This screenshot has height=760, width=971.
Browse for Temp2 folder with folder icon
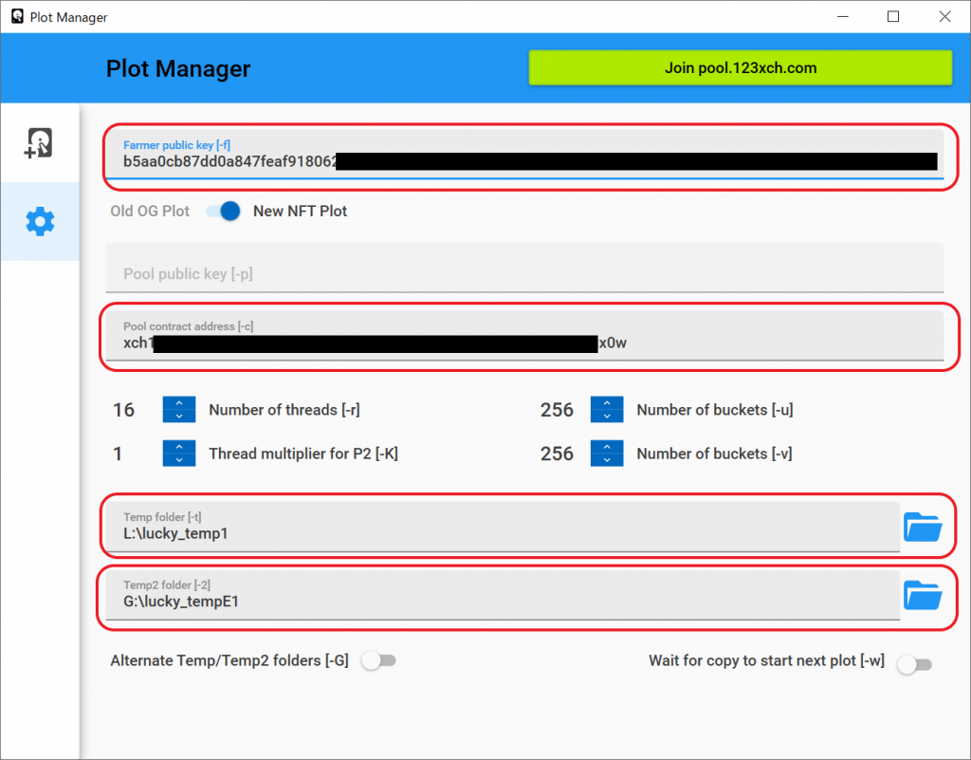(922, 596)
